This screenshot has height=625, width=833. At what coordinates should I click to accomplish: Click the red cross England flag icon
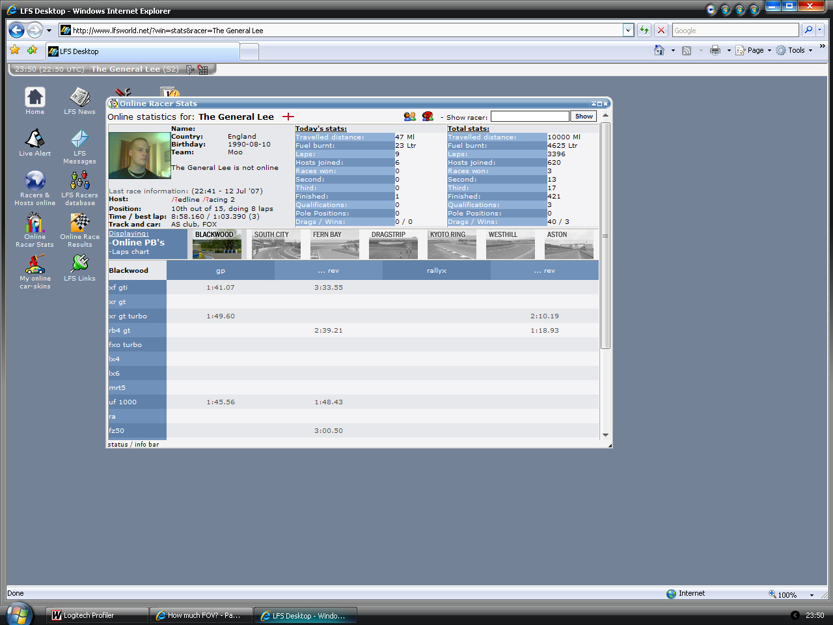(x=288, y=117)
